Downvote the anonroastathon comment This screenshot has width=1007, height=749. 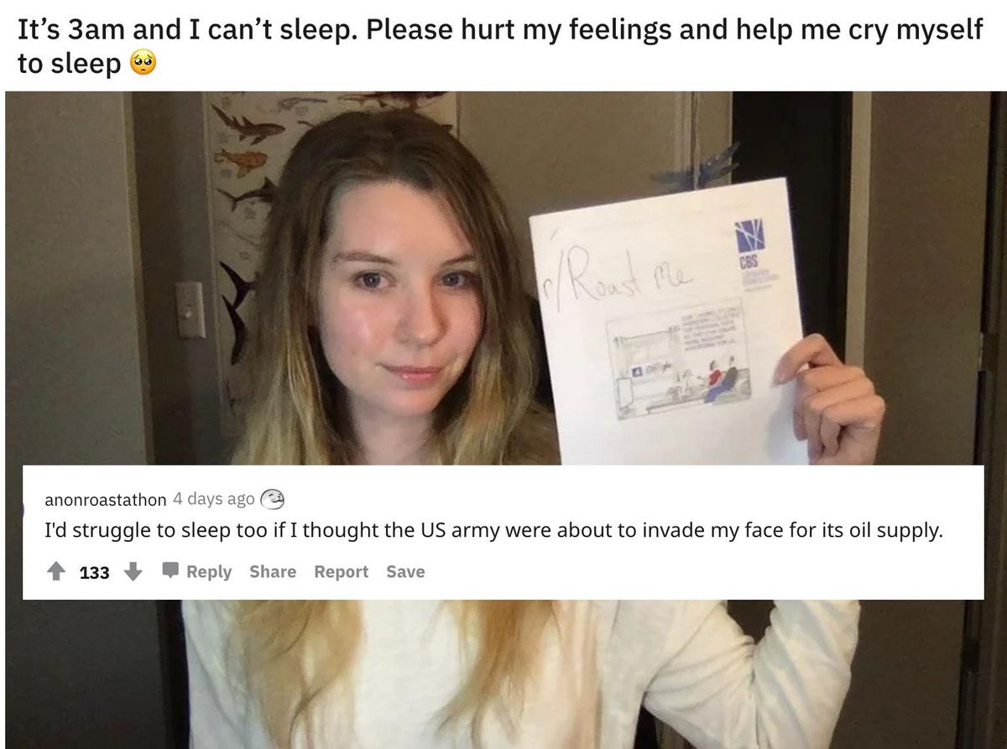coord(133,572)
